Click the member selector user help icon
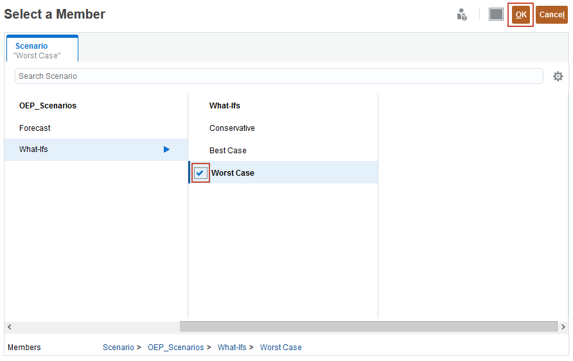Viewport: 573px width, 361px height. (462, 15)
